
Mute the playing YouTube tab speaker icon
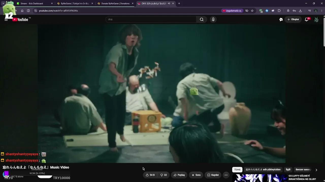click(x=169, y=4)
